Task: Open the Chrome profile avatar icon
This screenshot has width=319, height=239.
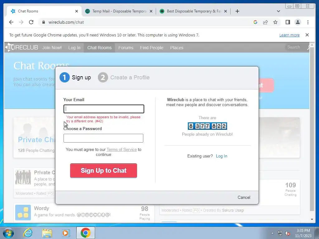Action: pyautogui.click(x=298, y=22)
